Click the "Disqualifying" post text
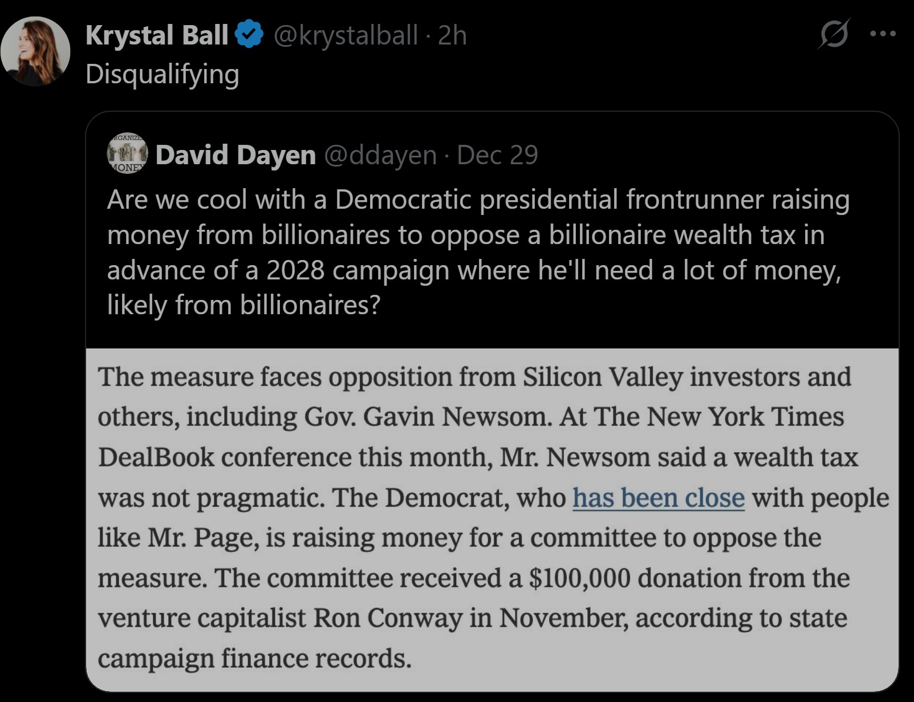 [x=162, y=74]
